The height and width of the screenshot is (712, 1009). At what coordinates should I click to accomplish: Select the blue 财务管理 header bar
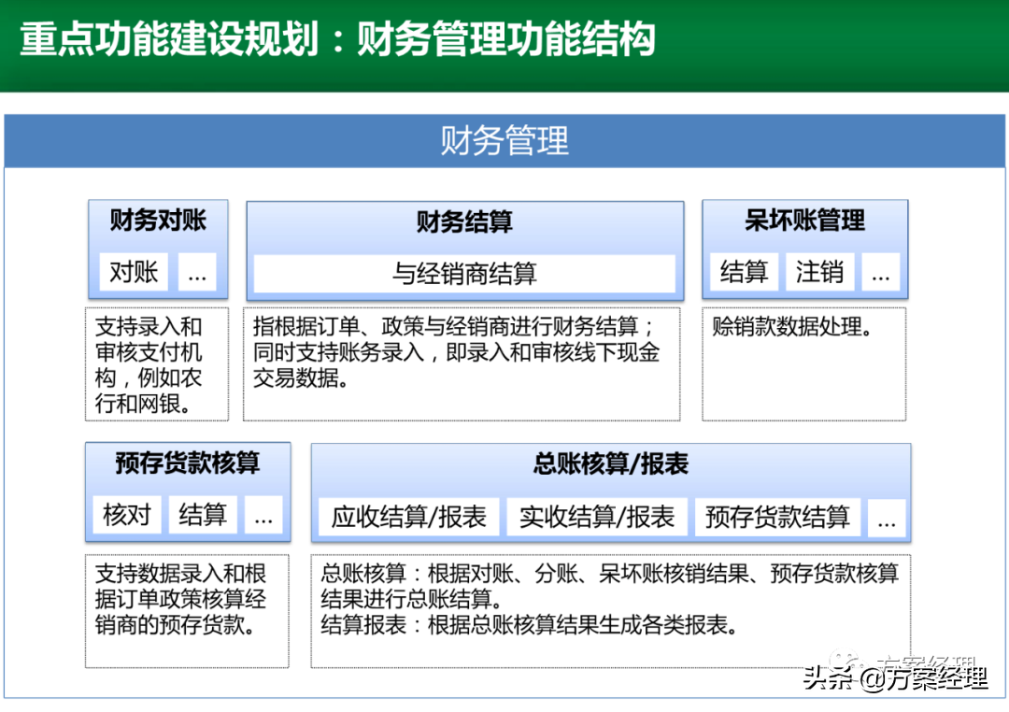(x=504, y=141)
